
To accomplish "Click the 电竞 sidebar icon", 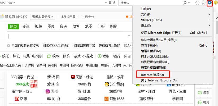I will tap(200, 102).
